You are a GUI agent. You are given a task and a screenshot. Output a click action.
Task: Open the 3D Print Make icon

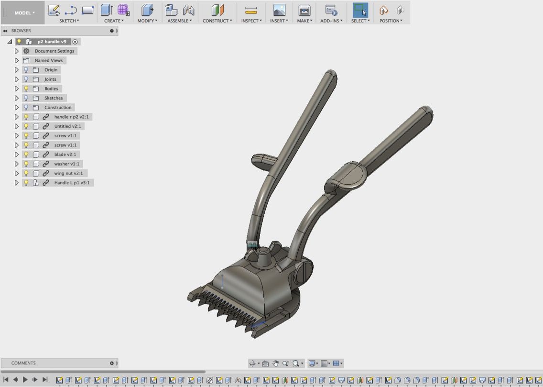point(304,11)
